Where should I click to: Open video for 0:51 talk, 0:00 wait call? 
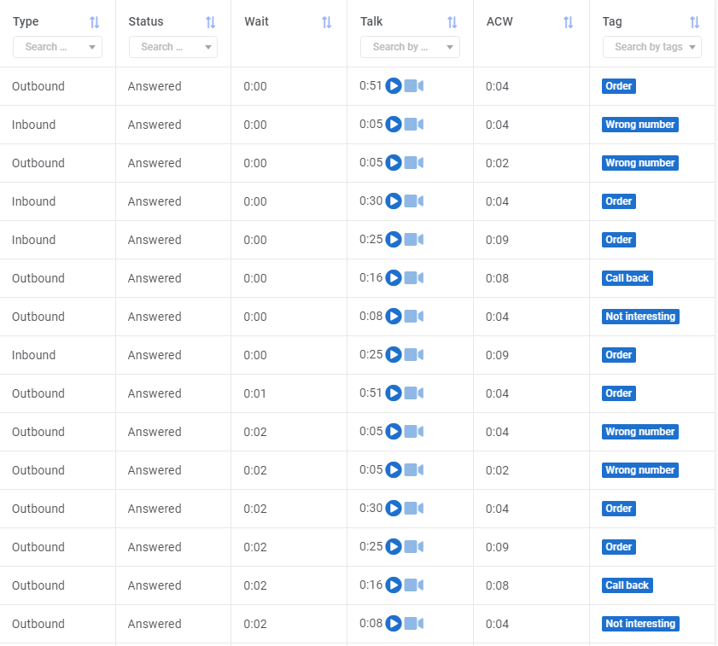(414, 85)
